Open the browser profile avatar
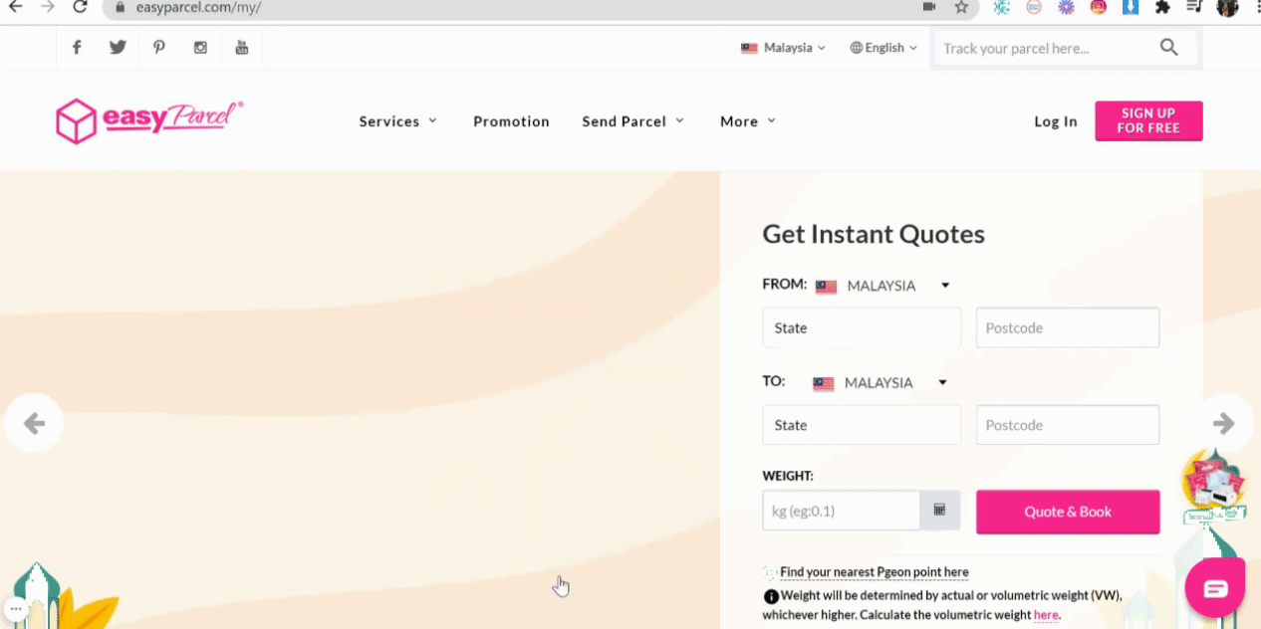 pos(1227,7)
